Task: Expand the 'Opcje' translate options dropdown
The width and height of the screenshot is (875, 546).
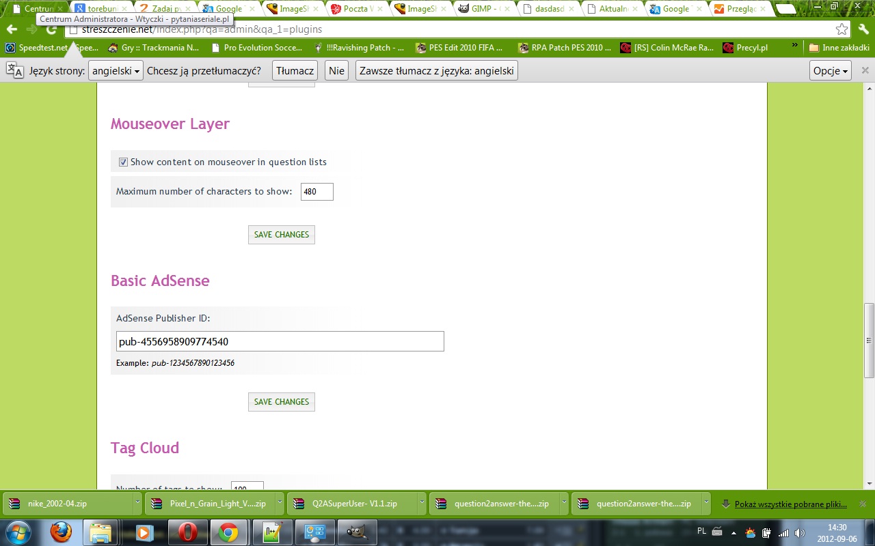Action: [830, 71]
